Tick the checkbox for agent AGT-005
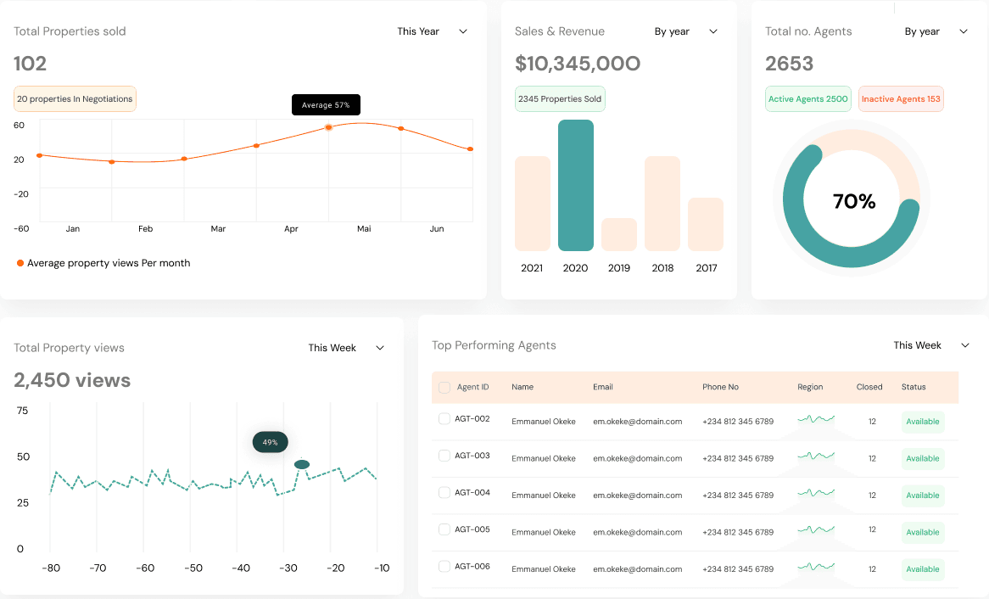This screenshot has height=599, width=989. (x=444, y=529)
